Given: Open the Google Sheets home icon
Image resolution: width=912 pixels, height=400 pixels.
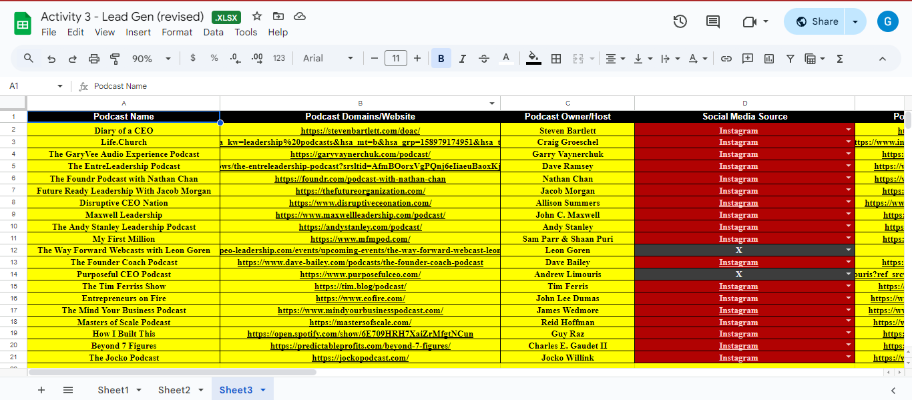Looking at the screenshot, I should (23, 23).
